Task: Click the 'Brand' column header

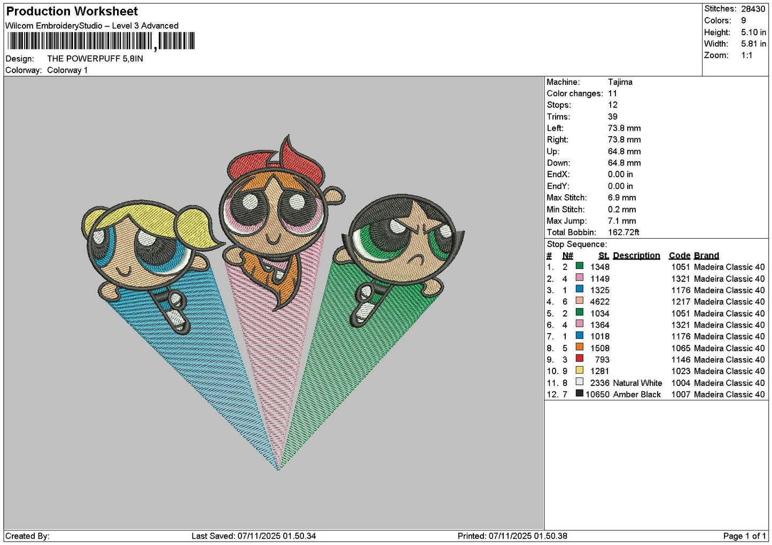Action: click(x=706, y=256)
